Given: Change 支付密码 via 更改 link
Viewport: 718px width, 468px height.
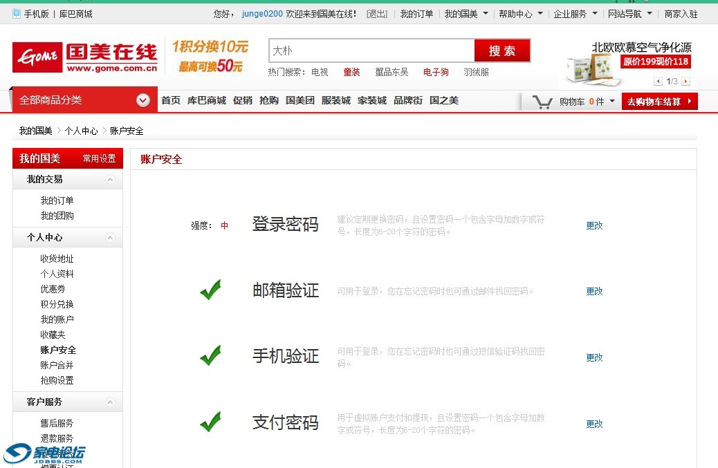Looking at the screenshot, I should (x=594, y=424).
